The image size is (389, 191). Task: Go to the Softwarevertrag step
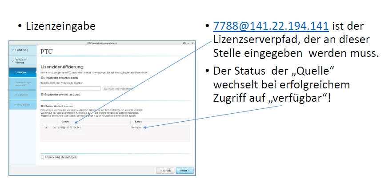[x=23, y=61]
